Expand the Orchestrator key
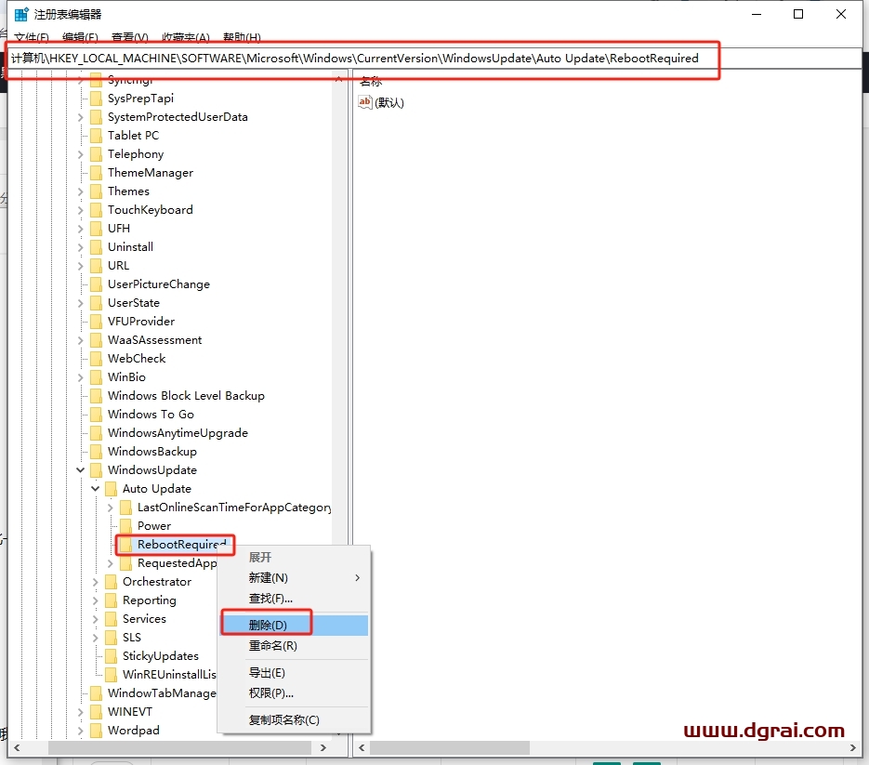Screen dimensions: 869x765 pyautogui.click(x=96, y=581)
